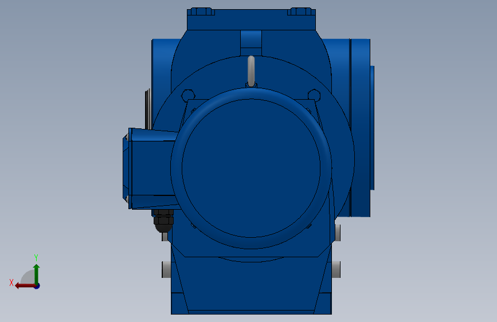Click the red X axis arrow of the triad

point(25,286)
